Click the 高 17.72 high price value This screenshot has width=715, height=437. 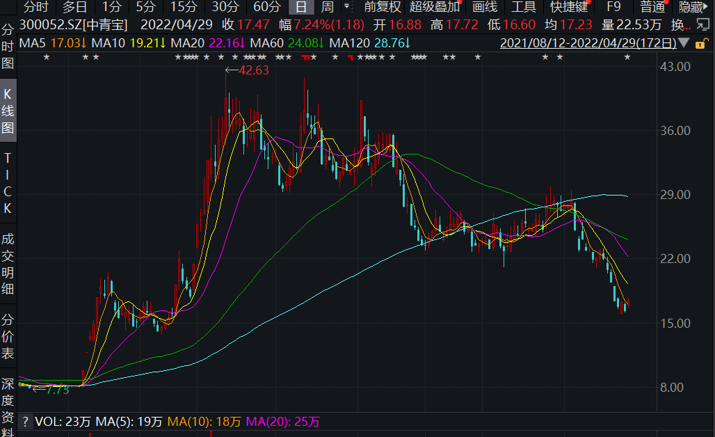click(455, 24)
